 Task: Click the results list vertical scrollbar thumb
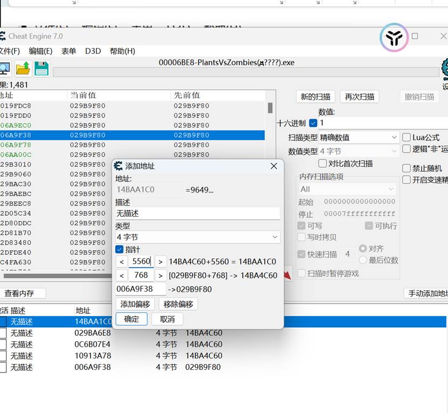pos(270,108)
